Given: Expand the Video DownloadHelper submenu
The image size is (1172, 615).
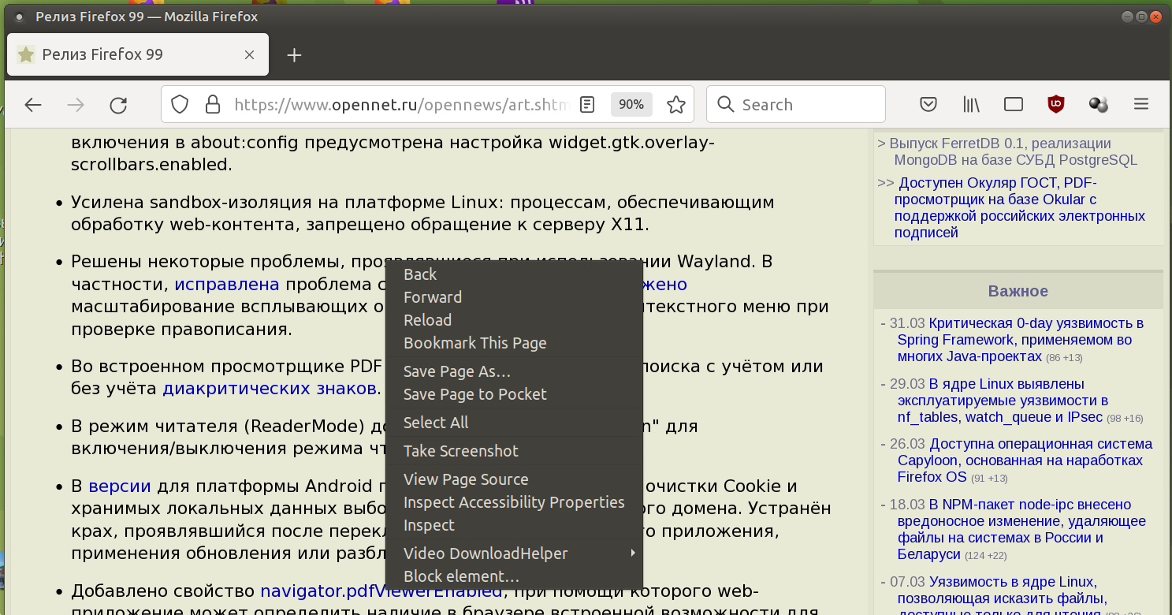Looking at the screenshot, I should [x=514, y=553].
